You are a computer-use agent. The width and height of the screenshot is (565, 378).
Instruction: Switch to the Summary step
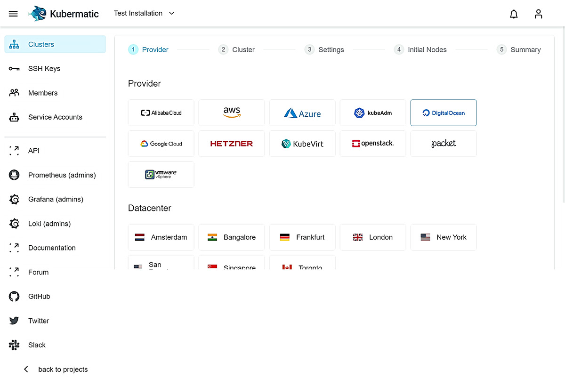pyautogui.click(x=518, y=49)
